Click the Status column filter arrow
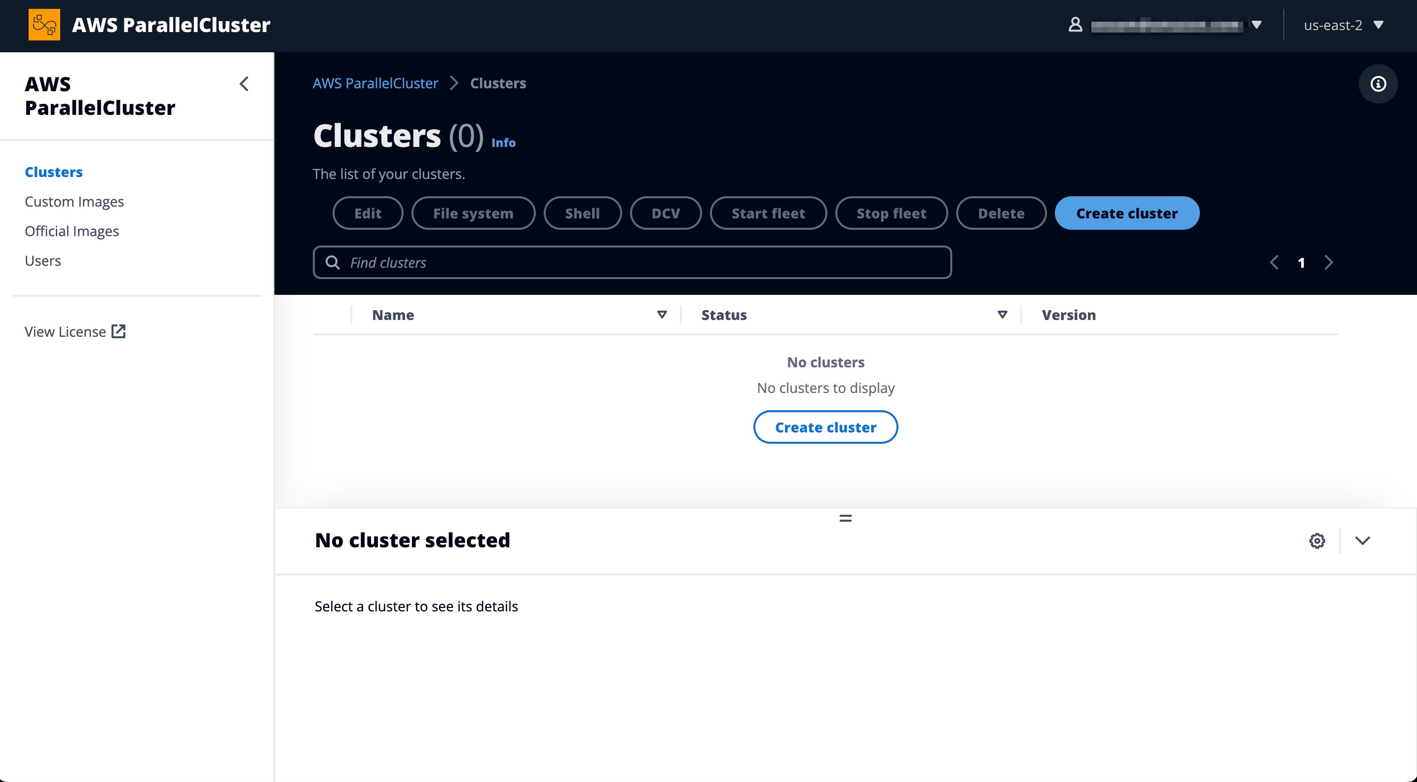The height and width of the screenshot is (782, 1417). point(1002,315)
